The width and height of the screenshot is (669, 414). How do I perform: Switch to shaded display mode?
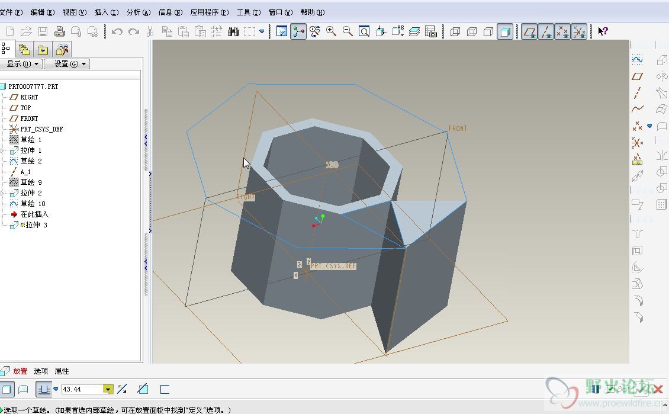[x=505, y=31]
